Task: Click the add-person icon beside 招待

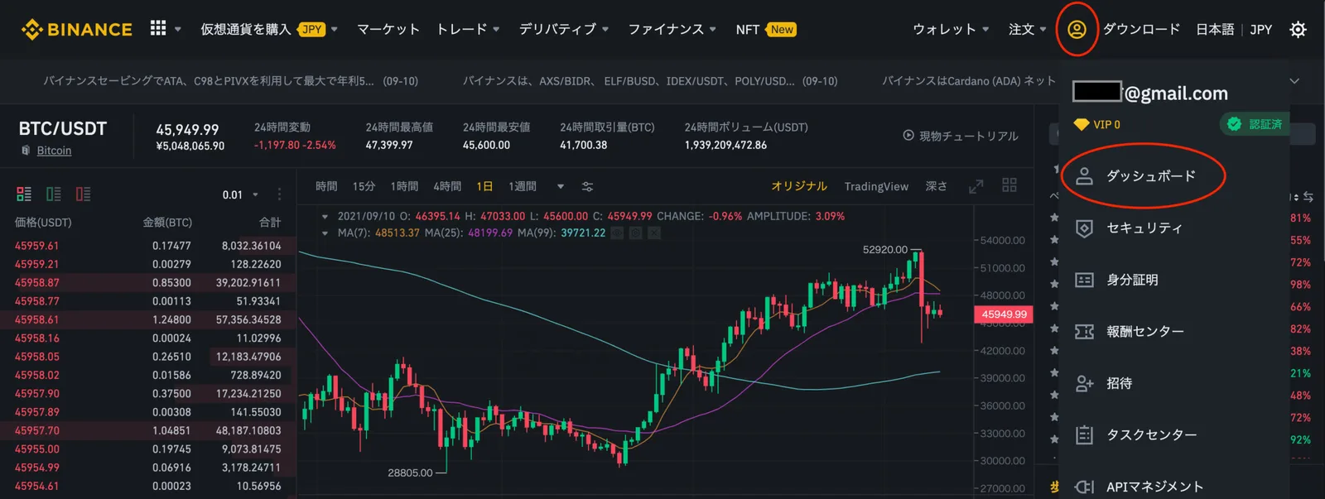Action: [x=1084, y=383]
